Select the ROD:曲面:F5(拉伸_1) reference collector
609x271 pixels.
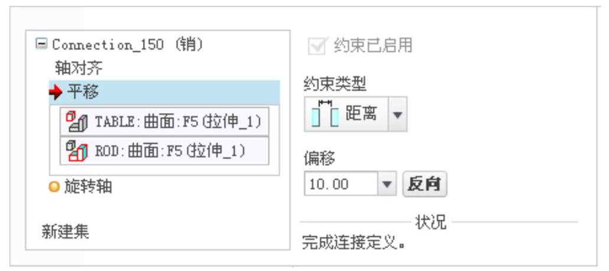point(164,151)
